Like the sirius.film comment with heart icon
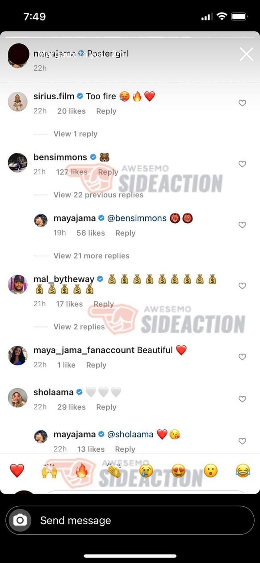260x563 pixels. click(242, 103)
